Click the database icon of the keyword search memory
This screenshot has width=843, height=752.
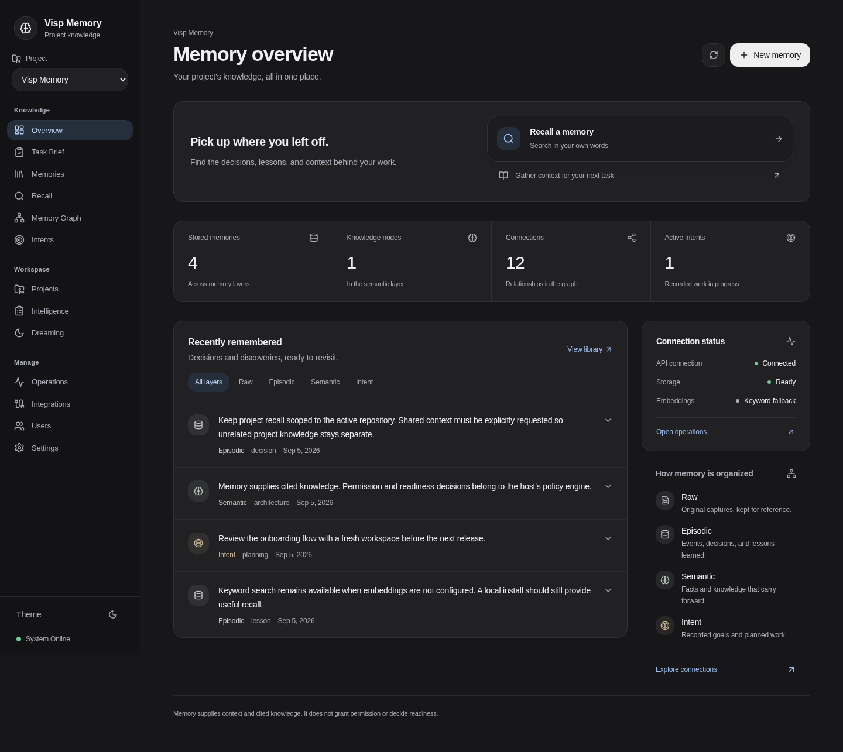(198, 595)
